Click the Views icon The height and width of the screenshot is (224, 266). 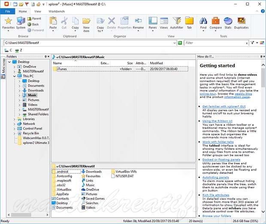[164, 21]
